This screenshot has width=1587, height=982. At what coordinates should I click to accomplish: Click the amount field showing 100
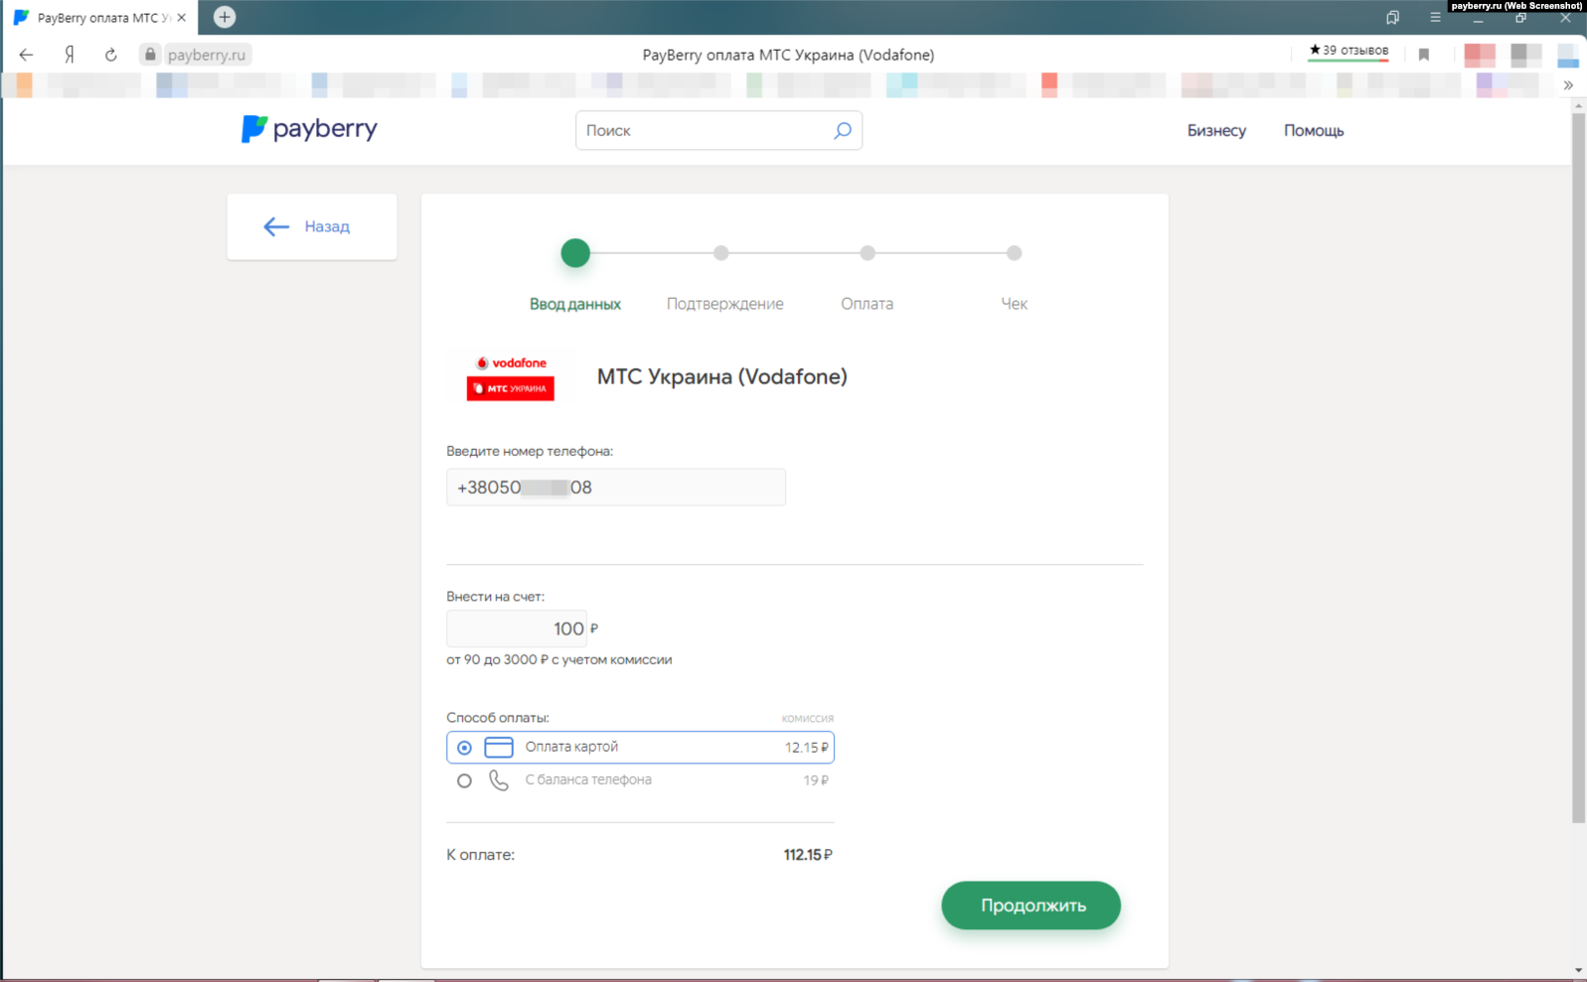pos(517,629)
